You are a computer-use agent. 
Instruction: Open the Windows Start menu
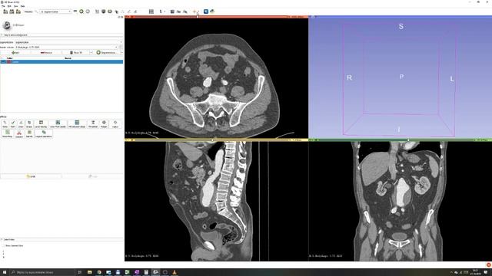click(5, 272)
